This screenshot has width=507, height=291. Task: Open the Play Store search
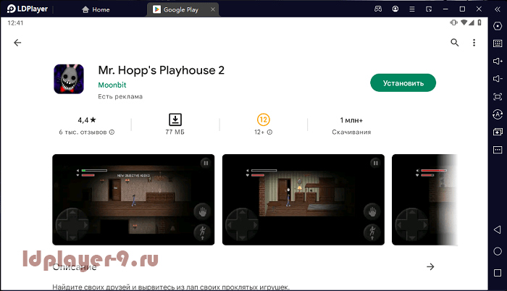455,43
